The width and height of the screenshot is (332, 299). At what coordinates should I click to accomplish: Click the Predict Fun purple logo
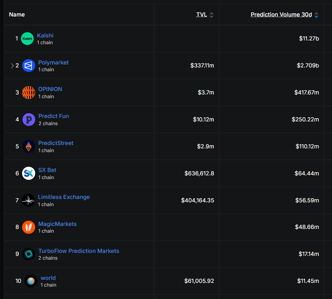click(29, 120)
